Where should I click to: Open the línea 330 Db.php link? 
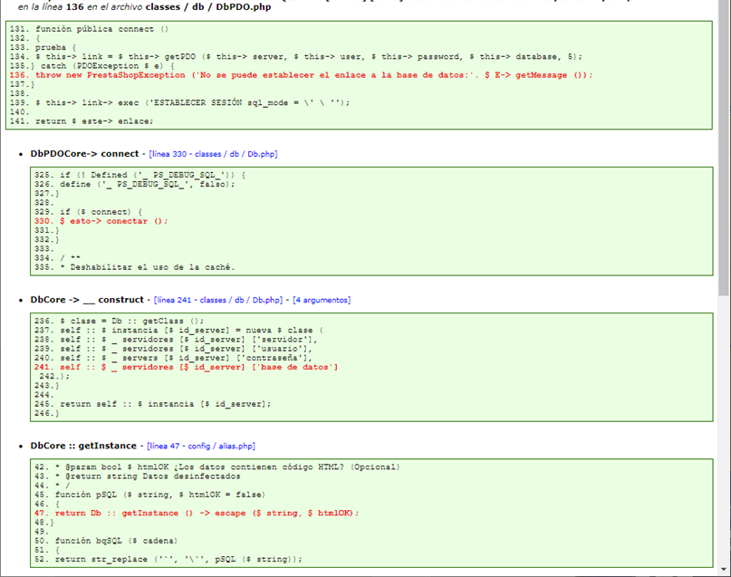[213, 154]
